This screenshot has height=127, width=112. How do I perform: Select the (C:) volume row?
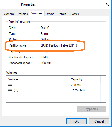pyautogui.click(x=56, y=90)
